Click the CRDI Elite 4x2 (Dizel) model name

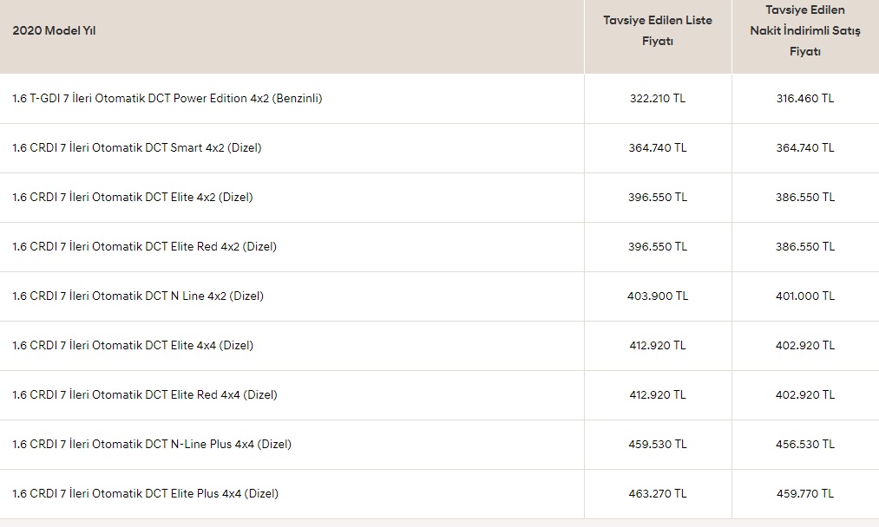tap(132, 197)
